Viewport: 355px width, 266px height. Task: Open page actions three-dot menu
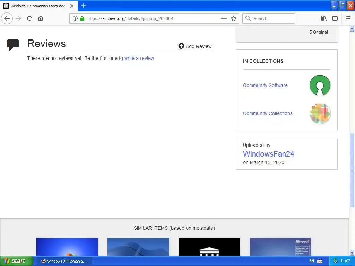224,18
